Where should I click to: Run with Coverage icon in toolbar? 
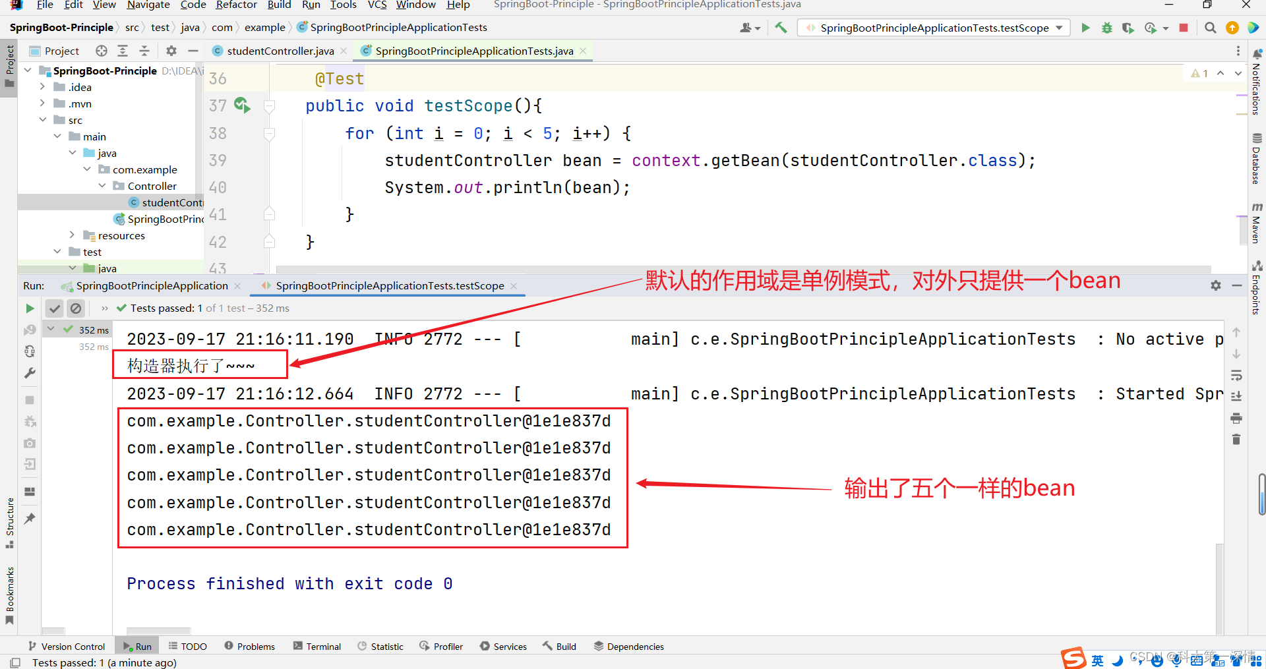coord(1128,28)
